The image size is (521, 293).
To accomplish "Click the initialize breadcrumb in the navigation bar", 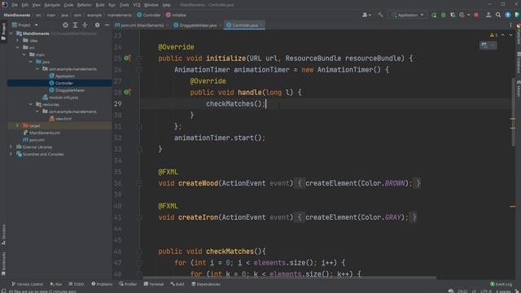I will point(176,15).
